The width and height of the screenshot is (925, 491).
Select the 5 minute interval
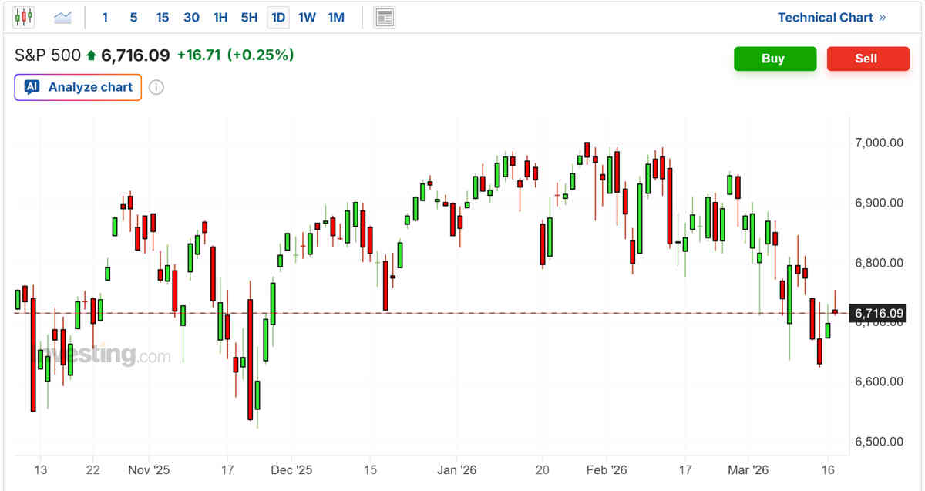point(133,17)
